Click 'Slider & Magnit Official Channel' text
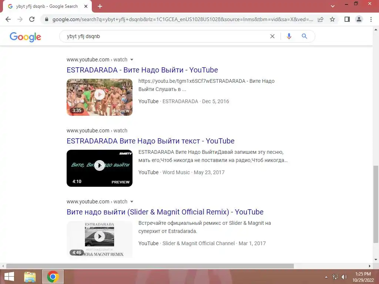Image resolution: width=379 pixels, height=284 pixels. pos(198,243)
